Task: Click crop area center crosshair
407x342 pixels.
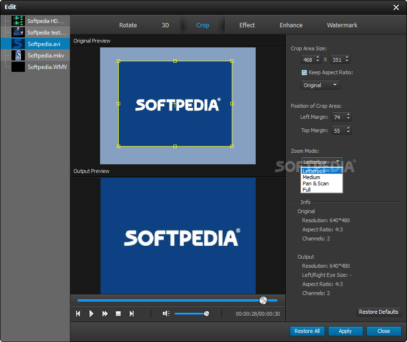Action: pos(175,104)
